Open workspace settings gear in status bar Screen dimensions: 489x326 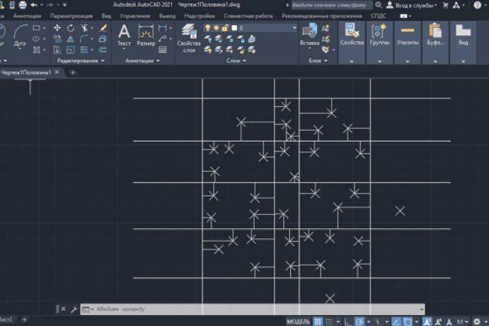pos(477,321)
